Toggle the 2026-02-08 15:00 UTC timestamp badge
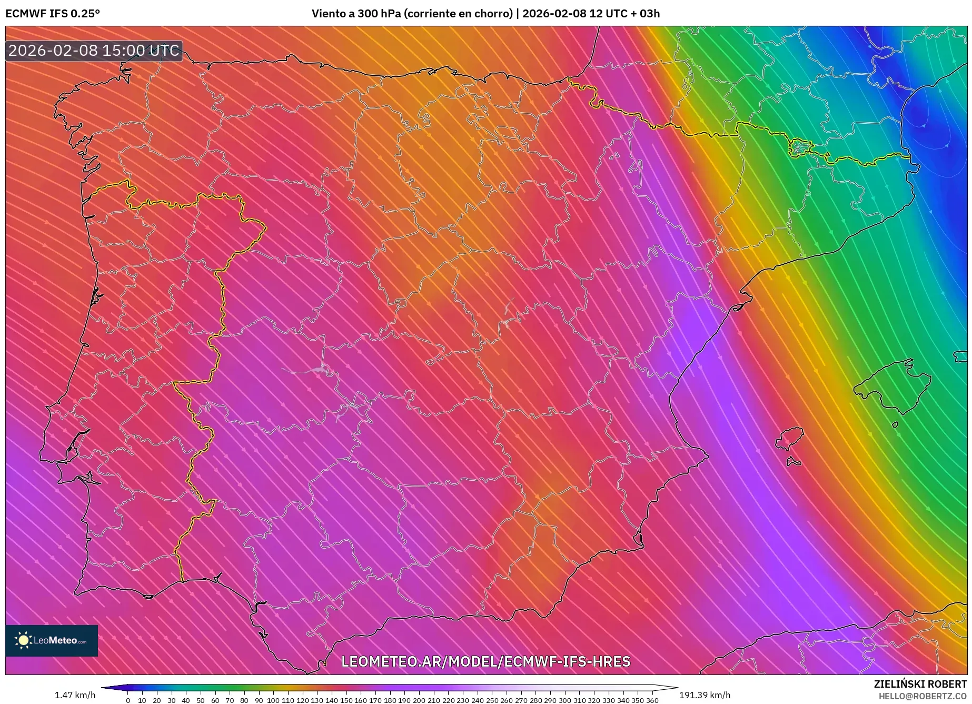 (94, 51)
